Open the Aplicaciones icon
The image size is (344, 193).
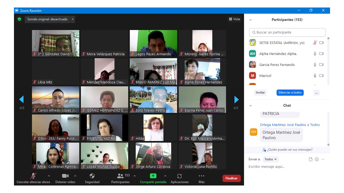coord(180,176)
